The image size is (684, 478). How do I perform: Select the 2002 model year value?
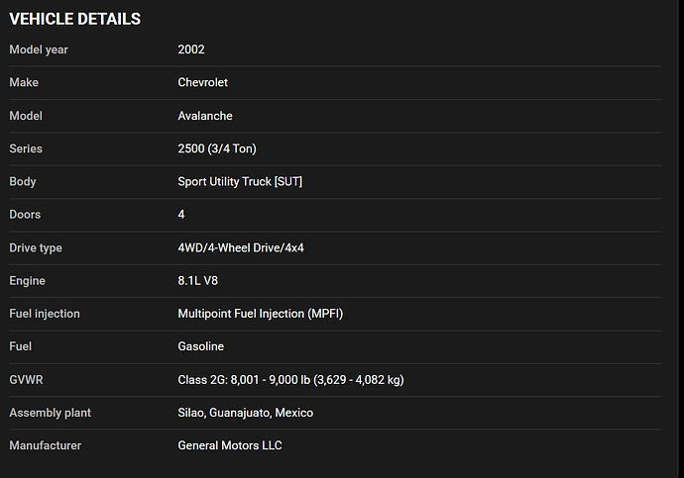(191, 49)
